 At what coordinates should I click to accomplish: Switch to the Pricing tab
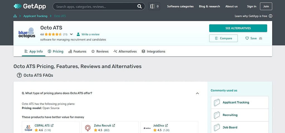[56, 51]
